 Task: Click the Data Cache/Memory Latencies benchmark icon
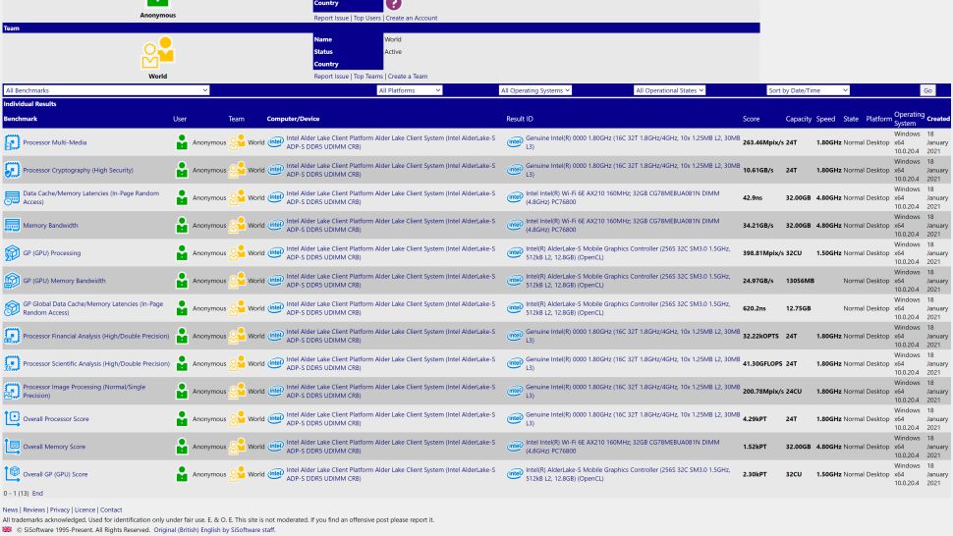point(12,197)
